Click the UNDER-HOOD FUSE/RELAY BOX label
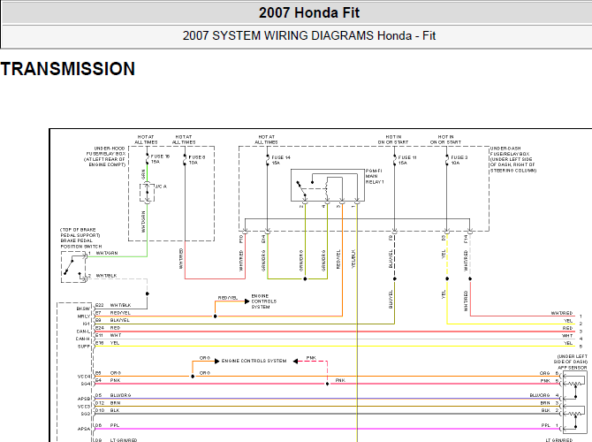 (106, 156)
